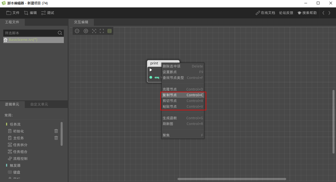This screenshot has height=182, width=336.
Task: Choose 粘贴节点 from context menu
Action: coord(183,106)
